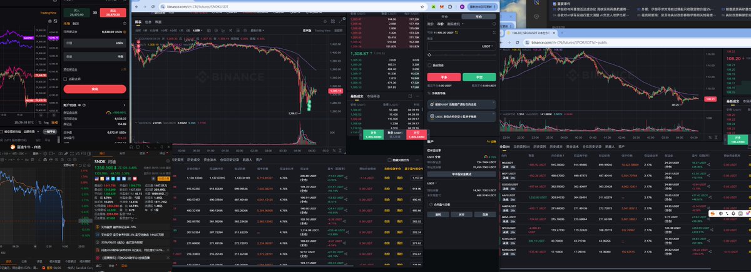
Task: Tick the 只减仓 checkbox in the Binance order form
Action: coord(429,65)
